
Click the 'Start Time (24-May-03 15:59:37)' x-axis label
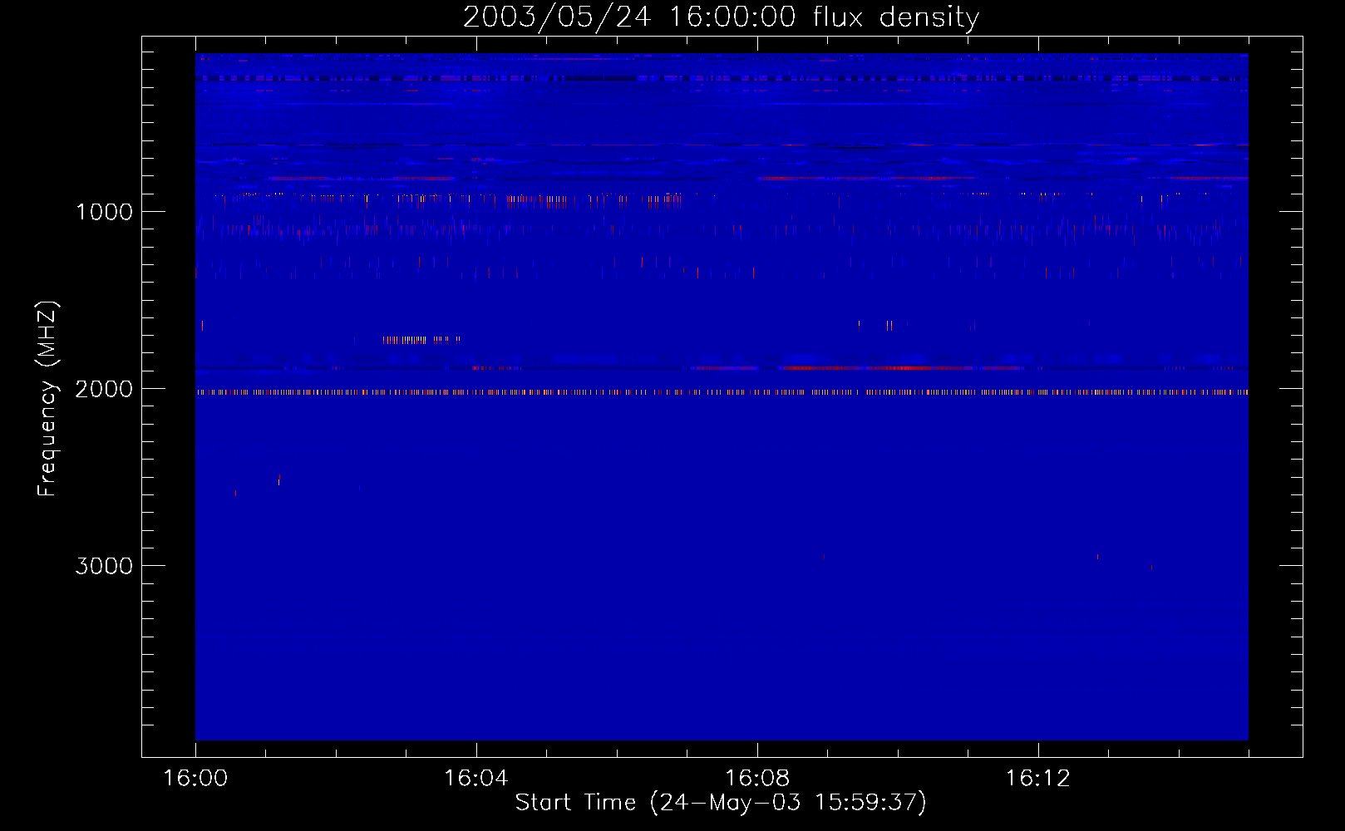721,803
